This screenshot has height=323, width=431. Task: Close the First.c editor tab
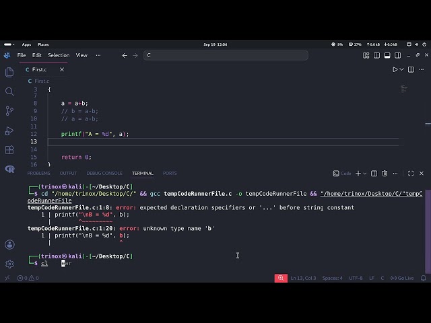(x=62, y=69)
